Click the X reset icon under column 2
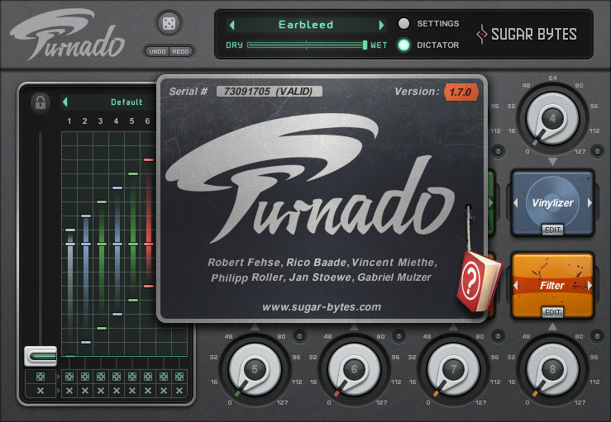Screen dimensions: 611x422 click(x=85, y=391)
